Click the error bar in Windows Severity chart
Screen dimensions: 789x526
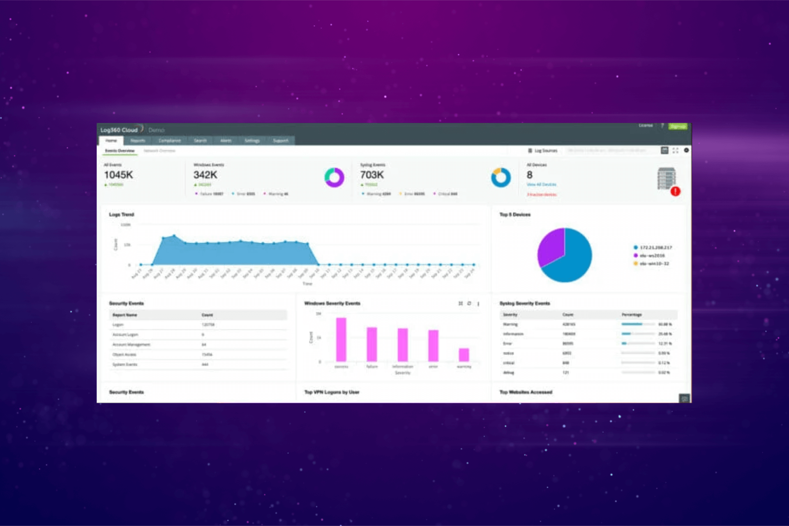[434, 346]
